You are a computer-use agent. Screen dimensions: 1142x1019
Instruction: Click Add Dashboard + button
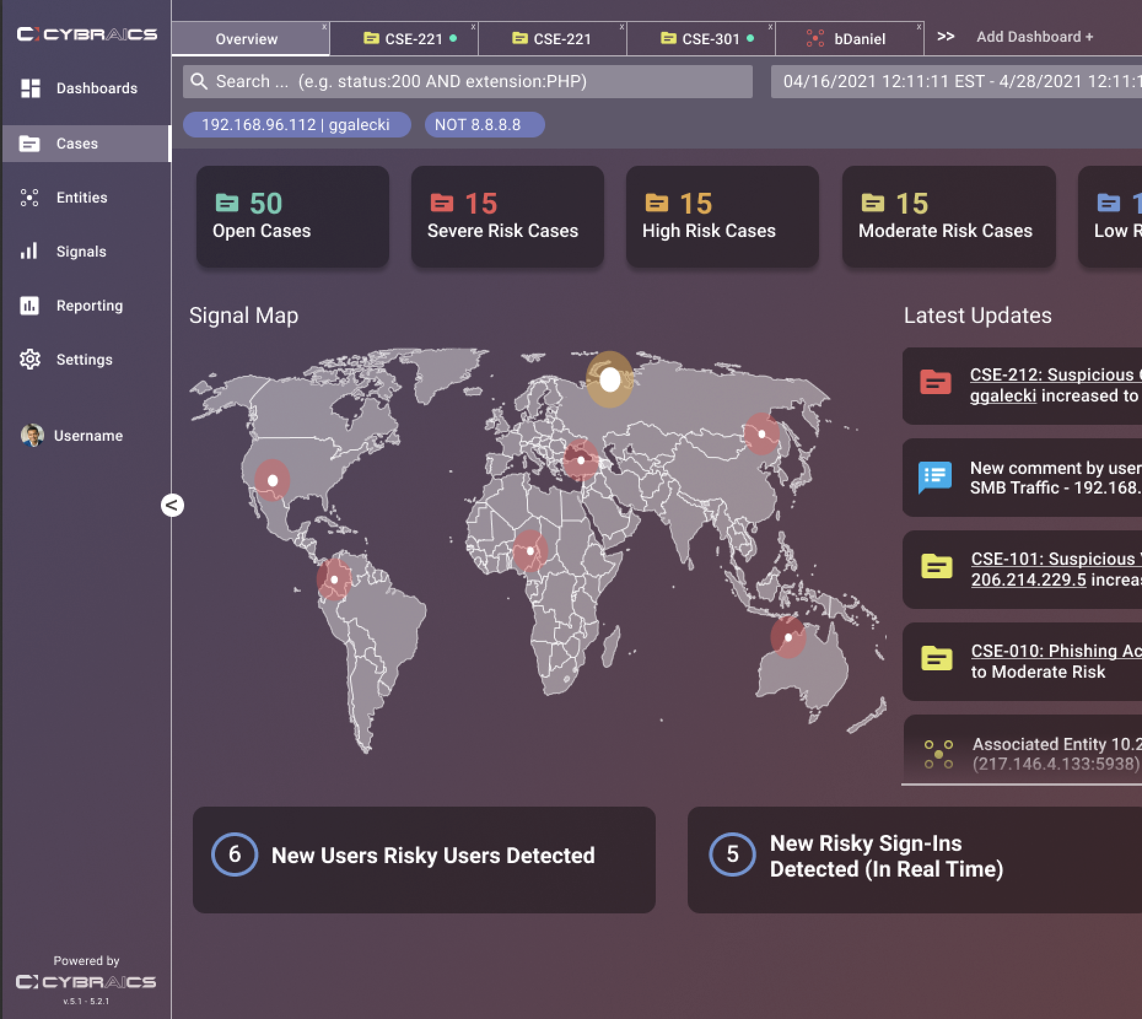[1035, 37]
